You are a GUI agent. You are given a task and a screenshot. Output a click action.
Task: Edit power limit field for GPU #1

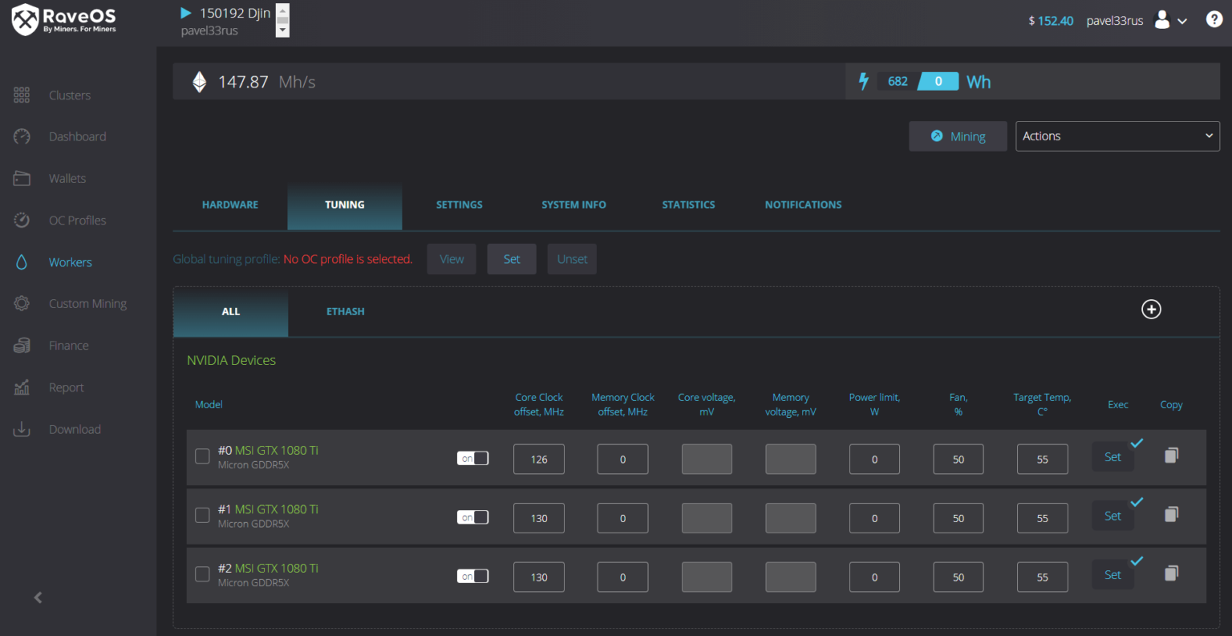tap(874, 518)
